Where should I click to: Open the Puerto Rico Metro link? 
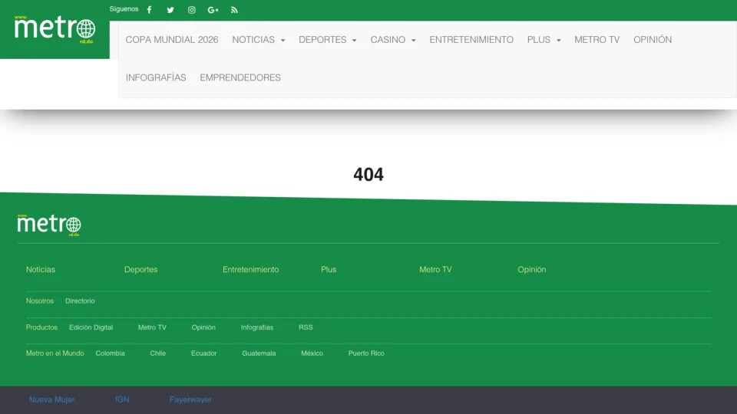(x=366, y=353)
